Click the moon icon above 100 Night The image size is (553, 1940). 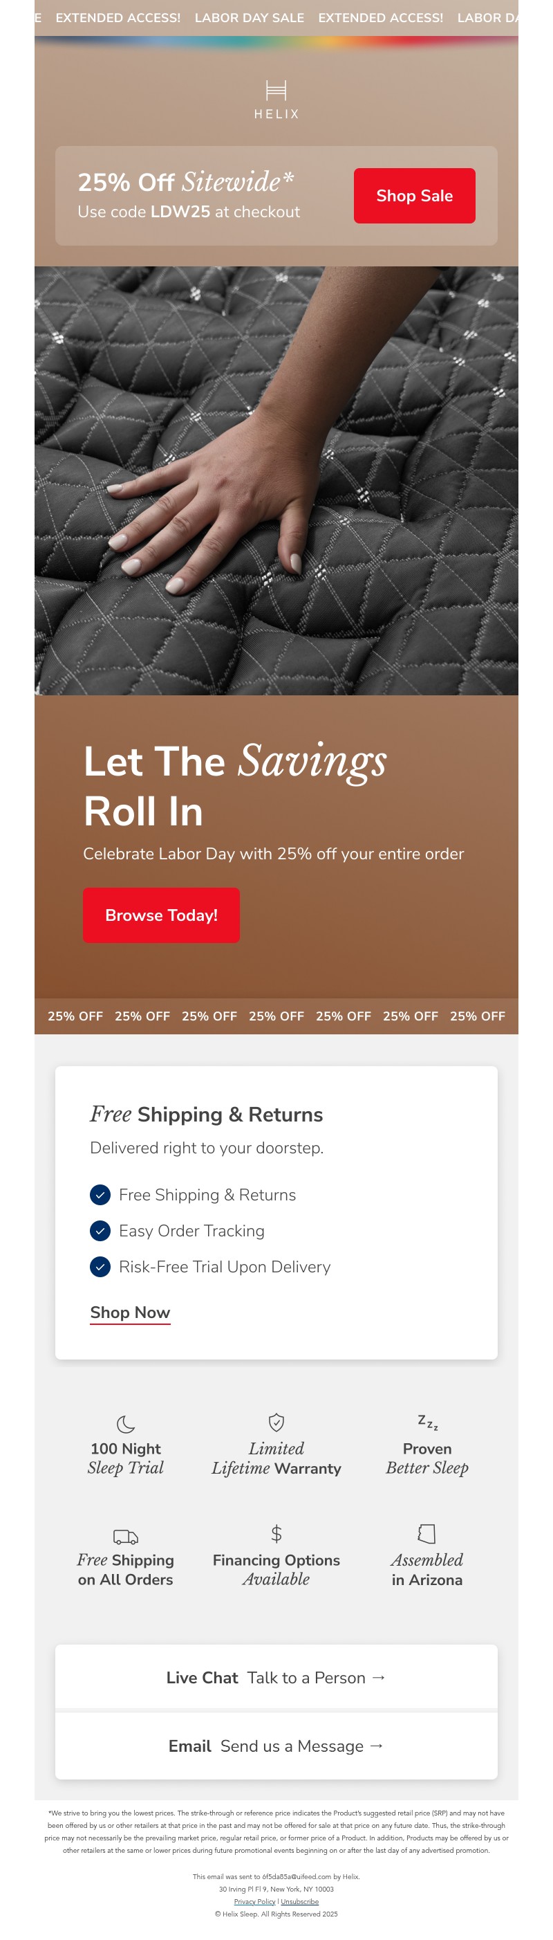point(126,1423)
